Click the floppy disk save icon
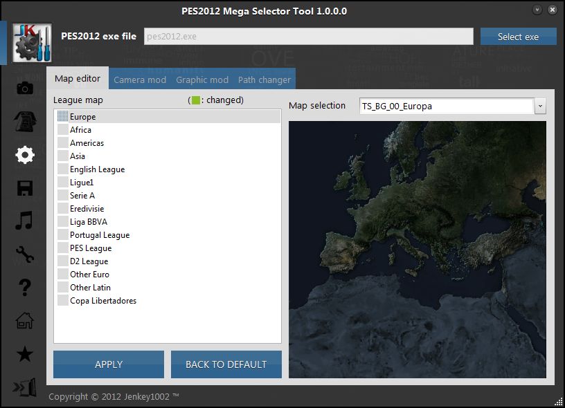 click(x=25, y=188)
